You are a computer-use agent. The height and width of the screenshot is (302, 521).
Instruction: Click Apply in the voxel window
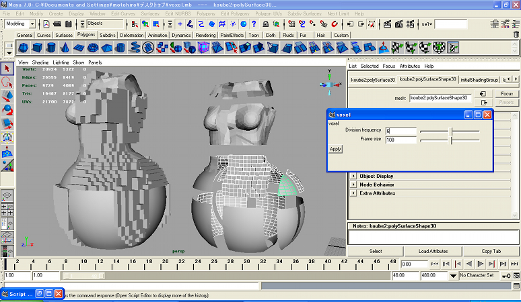coord(335,149)
